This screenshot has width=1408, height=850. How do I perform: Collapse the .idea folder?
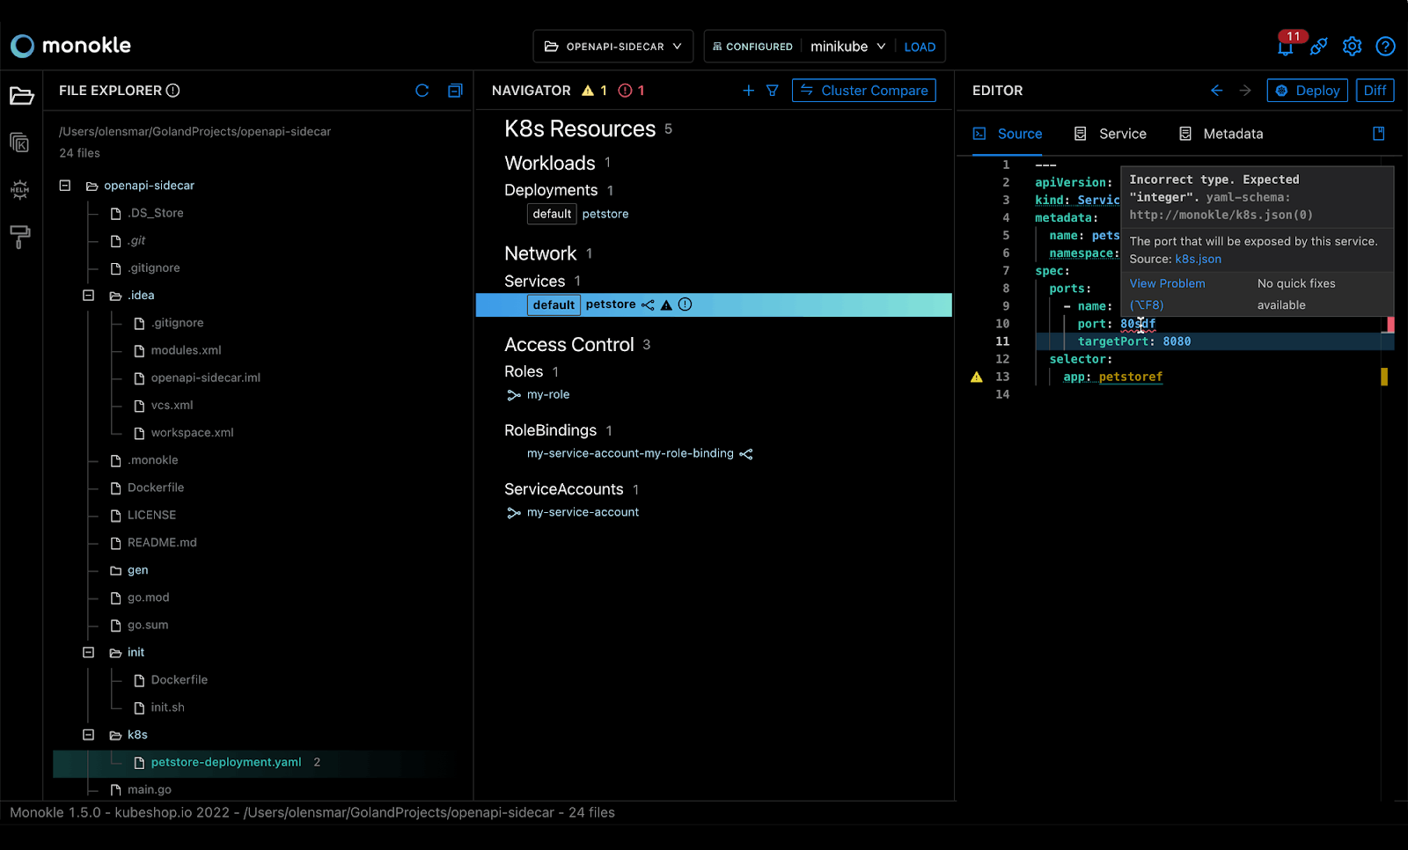coord(88,296)
